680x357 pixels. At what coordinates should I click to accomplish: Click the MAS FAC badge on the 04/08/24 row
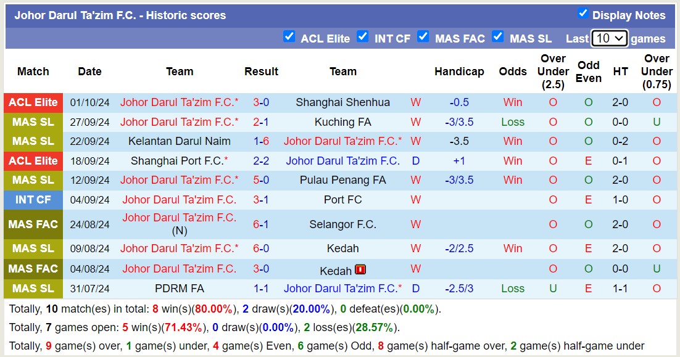(33, 269)
